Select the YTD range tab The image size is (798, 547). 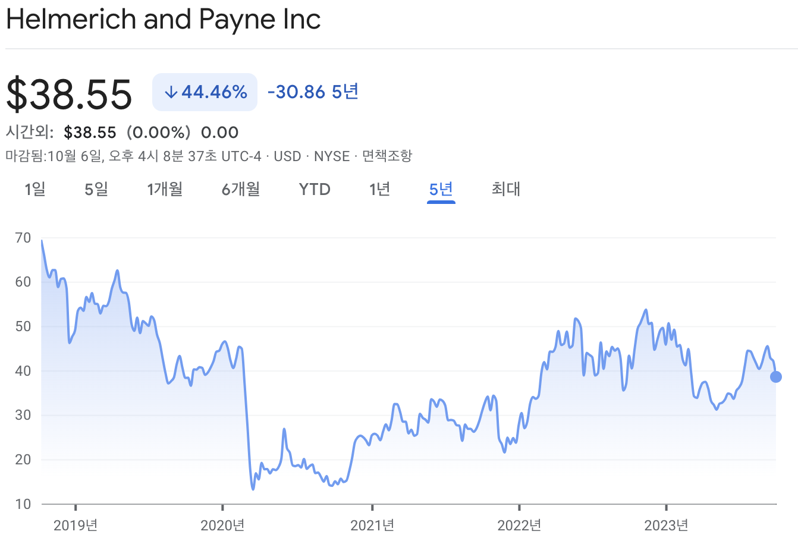tap(315, 190)
